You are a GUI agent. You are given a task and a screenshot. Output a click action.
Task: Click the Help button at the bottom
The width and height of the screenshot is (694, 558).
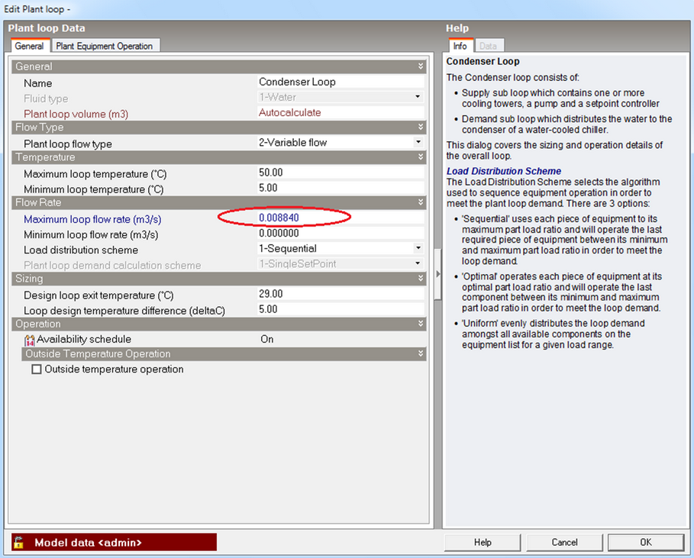pos(483,542)
